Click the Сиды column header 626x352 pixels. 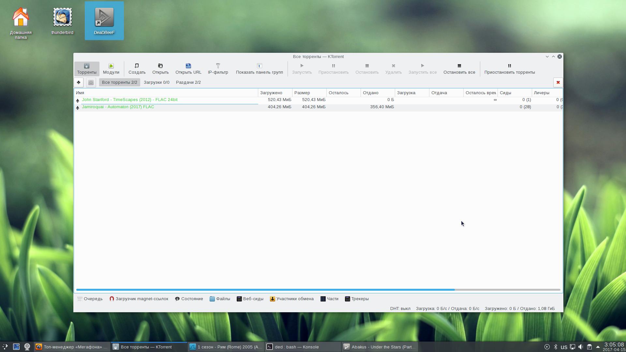[515, 93]
